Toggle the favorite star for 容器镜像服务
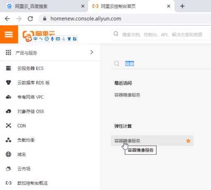 click(x=188, y=141)
